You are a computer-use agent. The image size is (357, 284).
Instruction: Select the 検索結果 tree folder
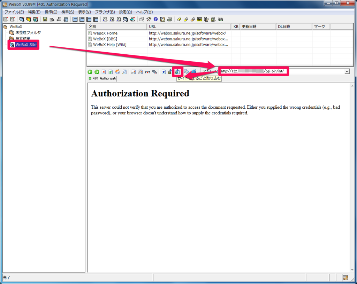coord(23,38)
